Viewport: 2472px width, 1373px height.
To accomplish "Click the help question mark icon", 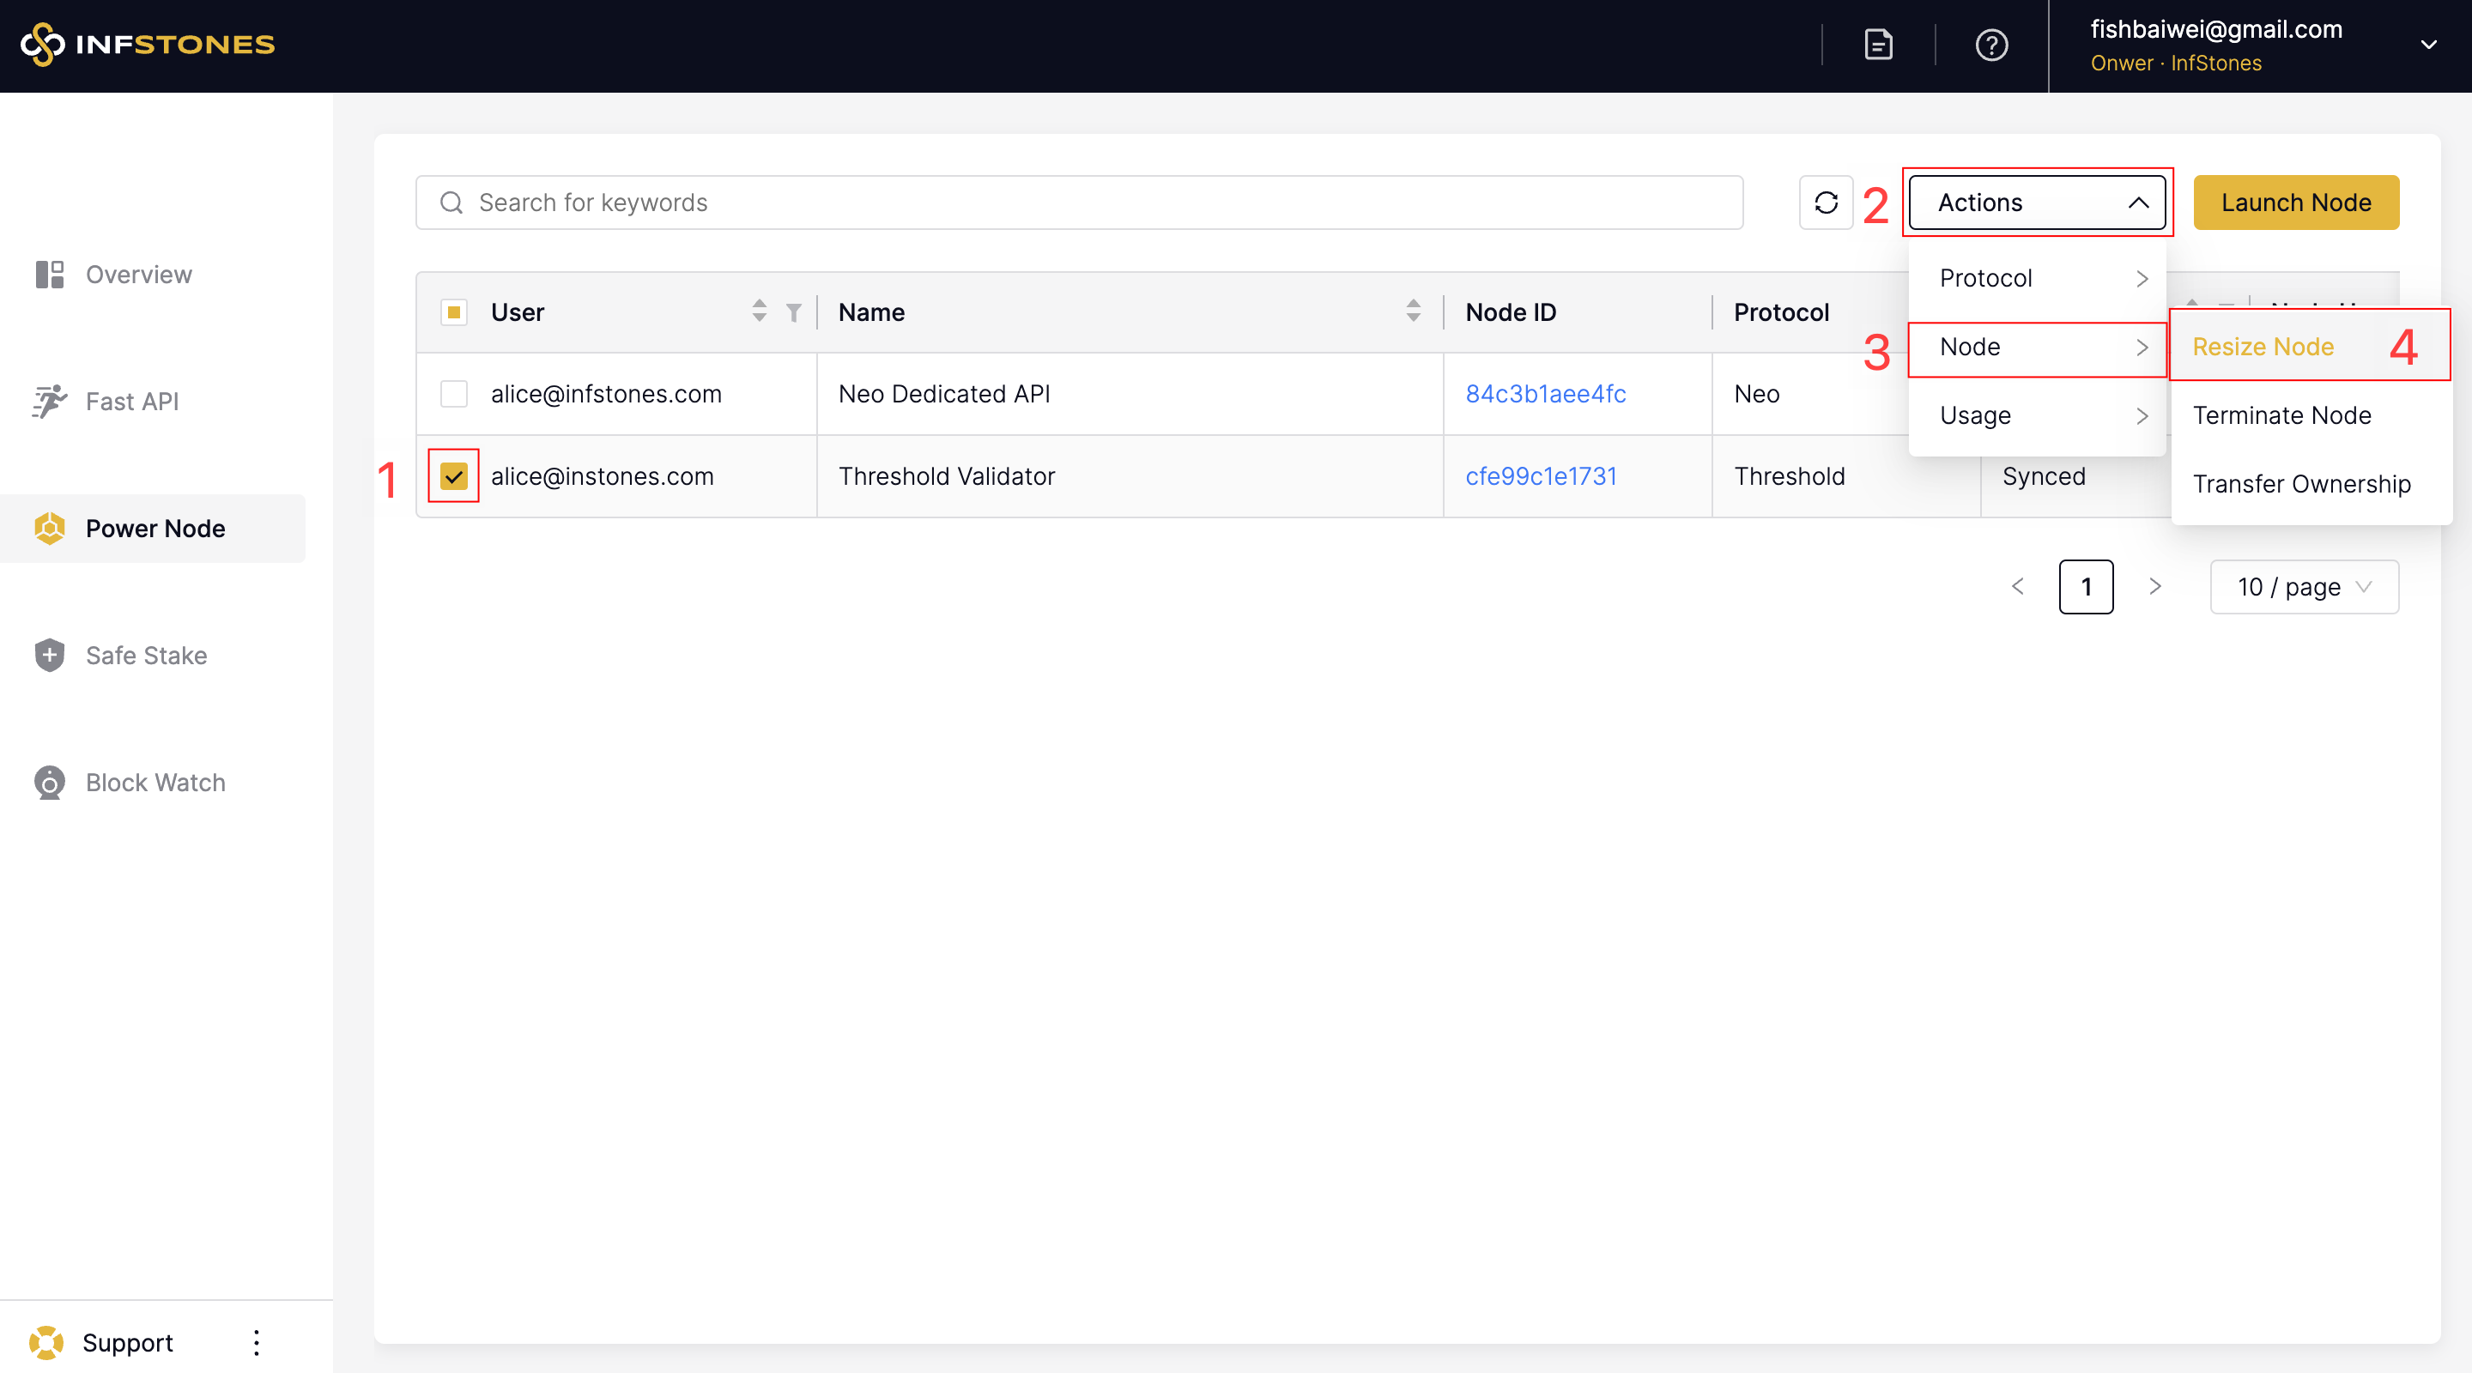I will (x=1991, y=45).
